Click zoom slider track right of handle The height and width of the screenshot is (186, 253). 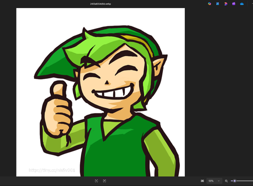click(x=245, y=181)
